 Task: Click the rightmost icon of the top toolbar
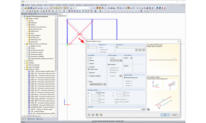pos(165,8)
